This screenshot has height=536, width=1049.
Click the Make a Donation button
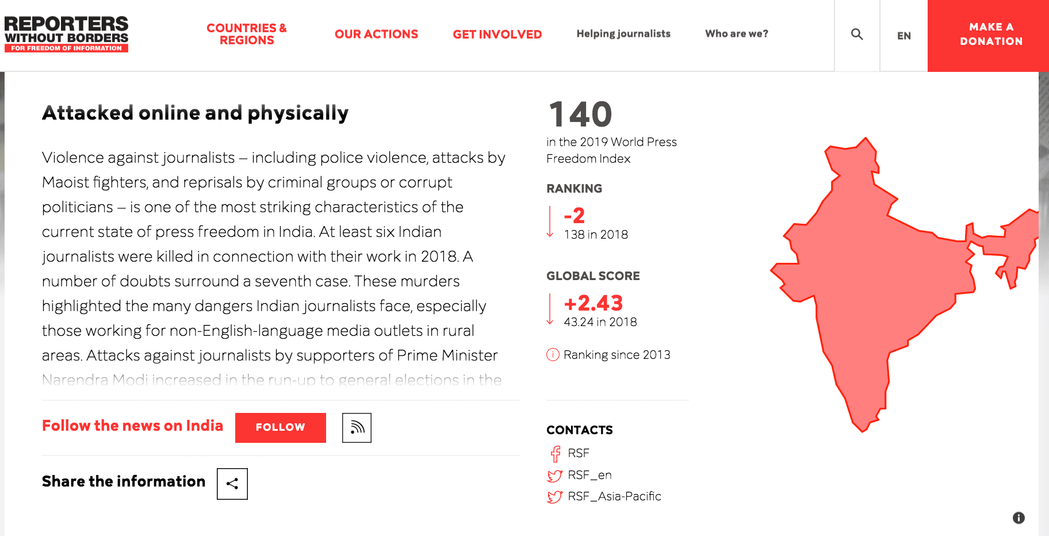coord(988,36)
